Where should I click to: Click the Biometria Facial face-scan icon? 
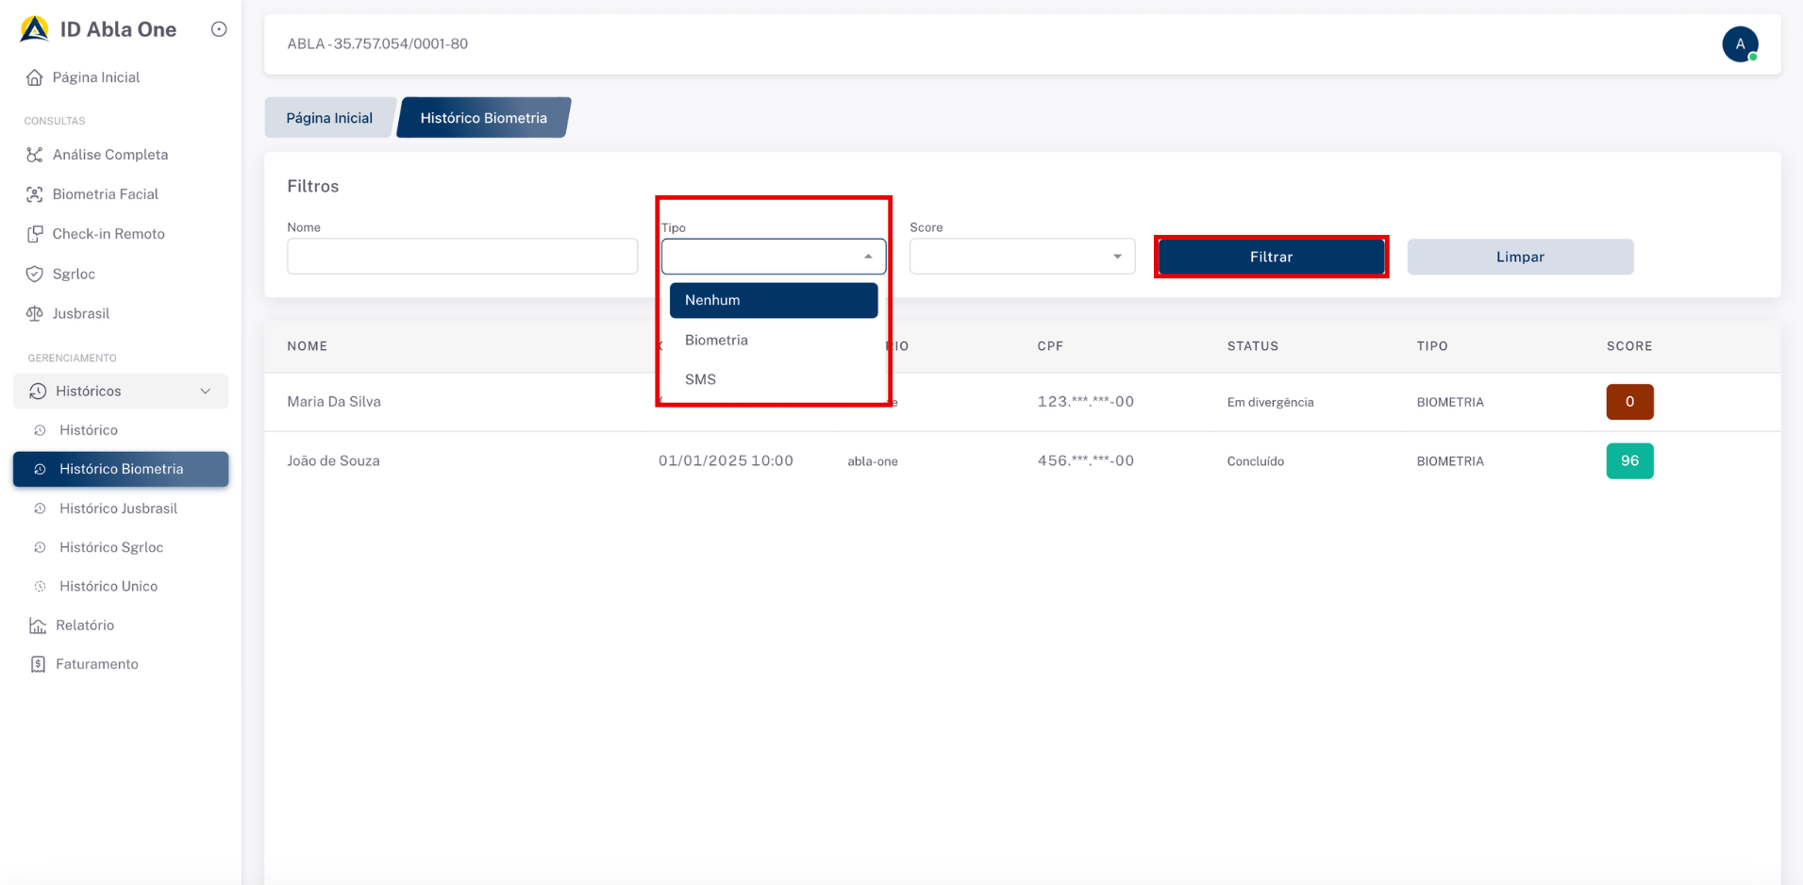tap(35, 194)
